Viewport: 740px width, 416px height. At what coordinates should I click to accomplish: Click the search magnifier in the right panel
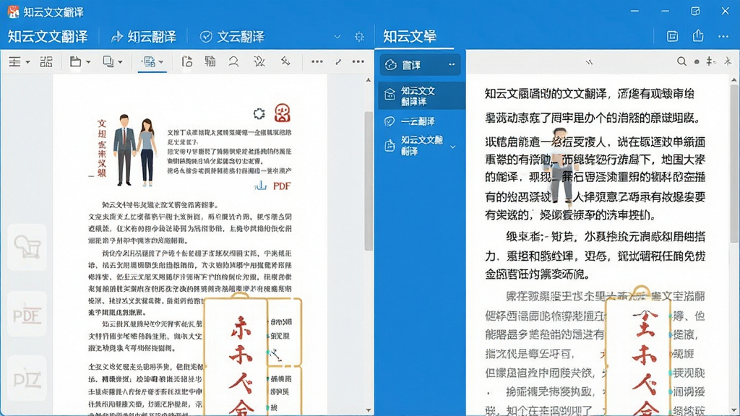point(681,61)
